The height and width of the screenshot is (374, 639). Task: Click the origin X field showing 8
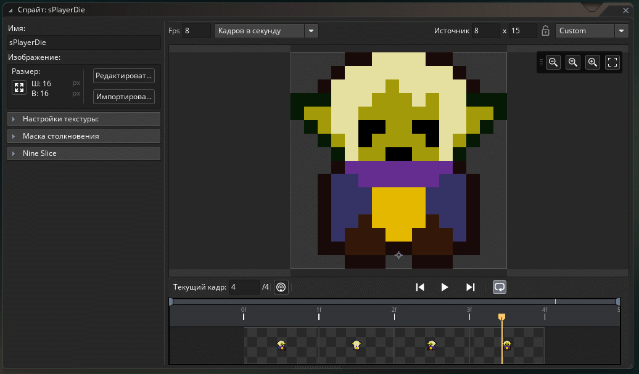coord(486,31)
